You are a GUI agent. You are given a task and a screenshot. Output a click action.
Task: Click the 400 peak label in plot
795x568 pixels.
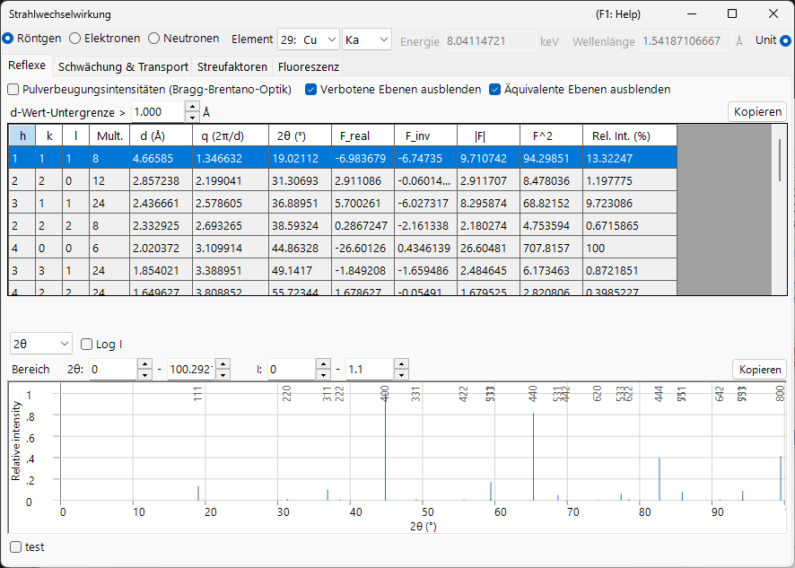click(385, 394)
